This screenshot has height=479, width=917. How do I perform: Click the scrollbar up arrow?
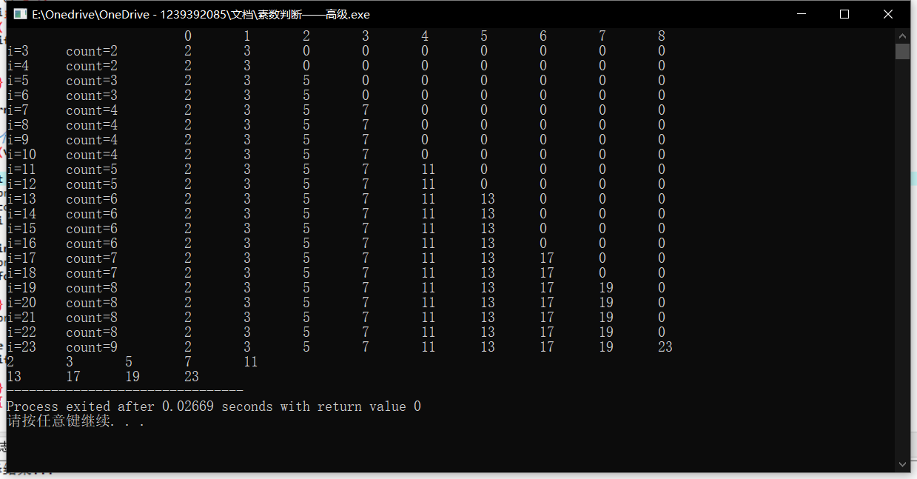[903, 35]
